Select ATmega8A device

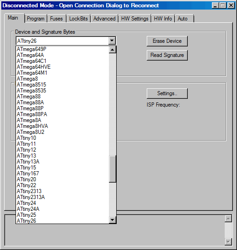coord(62,120)
